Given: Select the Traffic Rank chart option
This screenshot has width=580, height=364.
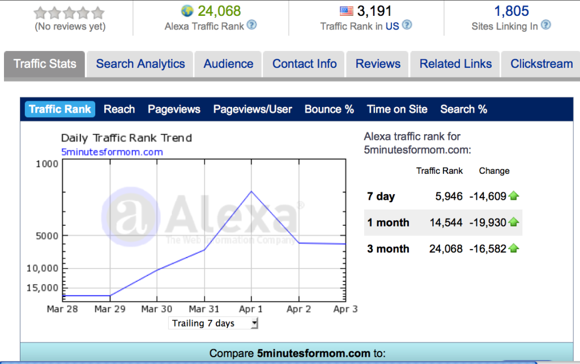Looking at the screenshot, I should pyautogui.click(x=60, y=109).
